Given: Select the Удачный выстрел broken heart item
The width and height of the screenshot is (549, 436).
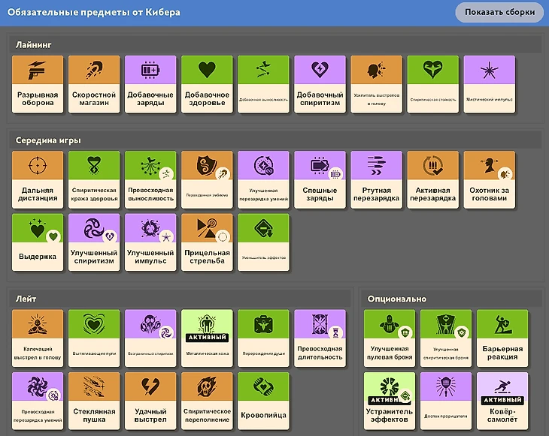Looking at the screenshot, I should (150, 402).
